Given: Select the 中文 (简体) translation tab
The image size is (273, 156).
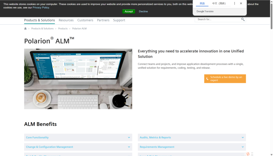Looking at the screenshot, I should (219, 3).
